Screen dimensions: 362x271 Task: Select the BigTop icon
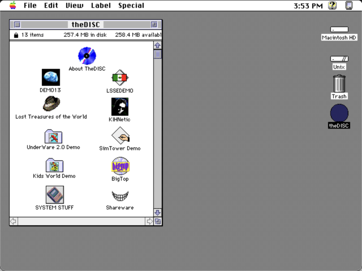(x=120, y=165)
